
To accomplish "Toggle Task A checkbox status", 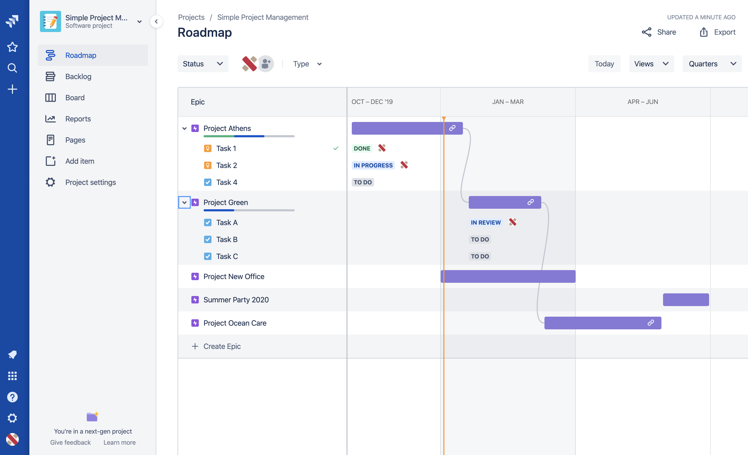I will click(x=208, y=222).
